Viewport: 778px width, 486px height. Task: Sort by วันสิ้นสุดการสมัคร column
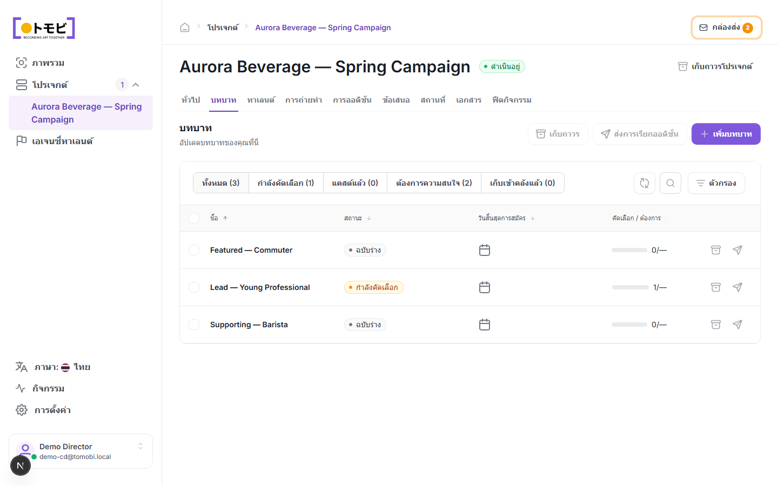(x=506, y=218)
